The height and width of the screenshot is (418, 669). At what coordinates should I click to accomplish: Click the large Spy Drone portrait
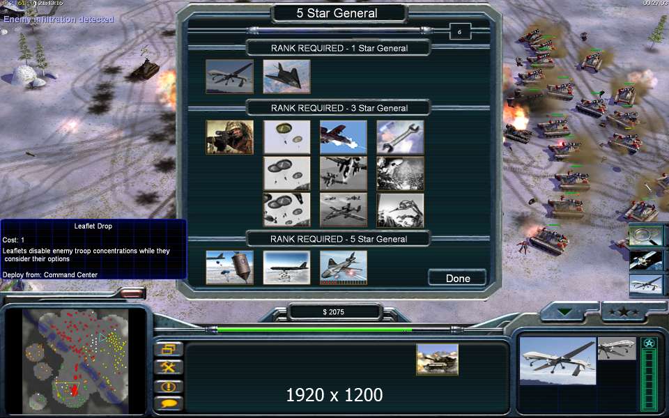pos(557,361)
